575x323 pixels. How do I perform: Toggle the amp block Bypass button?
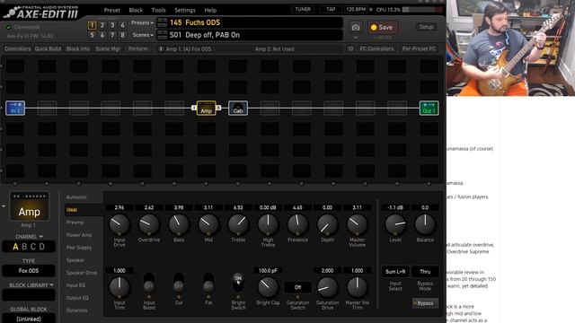pos(425,303)
